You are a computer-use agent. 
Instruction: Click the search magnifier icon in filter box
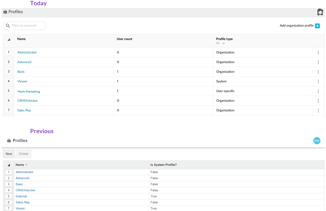pos(8,26)
